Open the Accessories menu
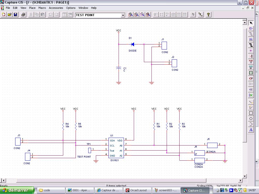This screenshot has width=259, height=194. tap(56, 8)
